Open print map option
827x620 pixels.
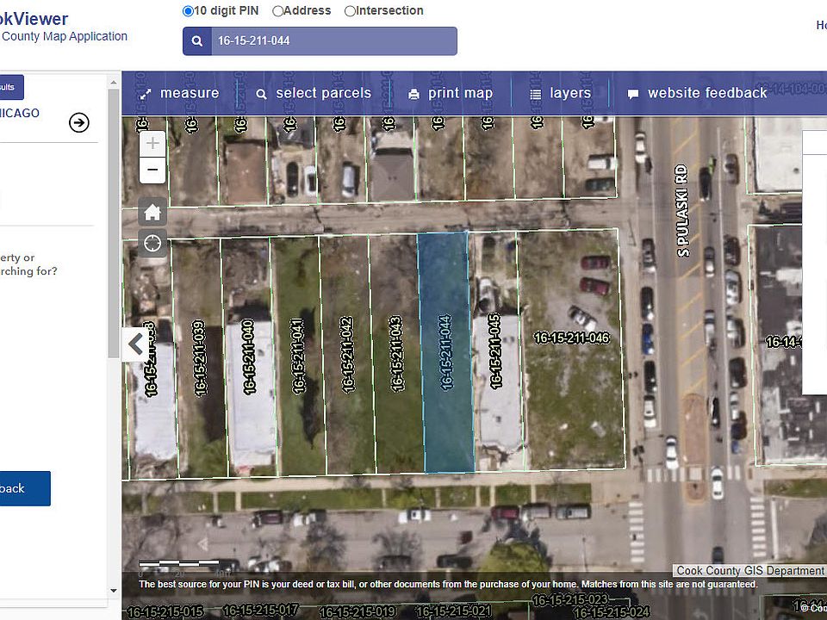tap(451, 93)
